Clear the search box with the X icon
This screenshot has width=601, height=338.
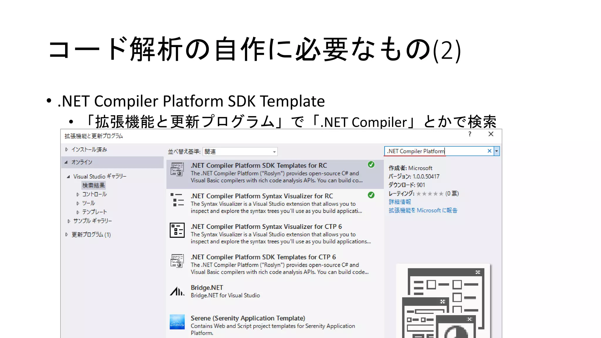coord(489,151)
